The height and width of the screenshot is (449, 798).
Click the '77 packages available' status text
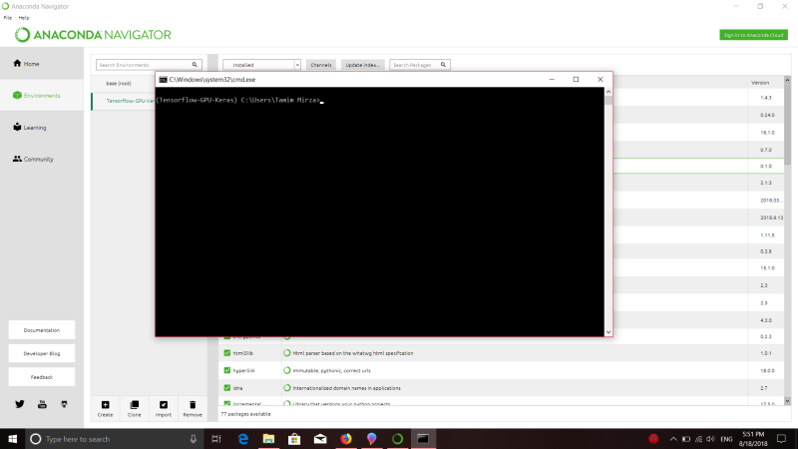245,414
